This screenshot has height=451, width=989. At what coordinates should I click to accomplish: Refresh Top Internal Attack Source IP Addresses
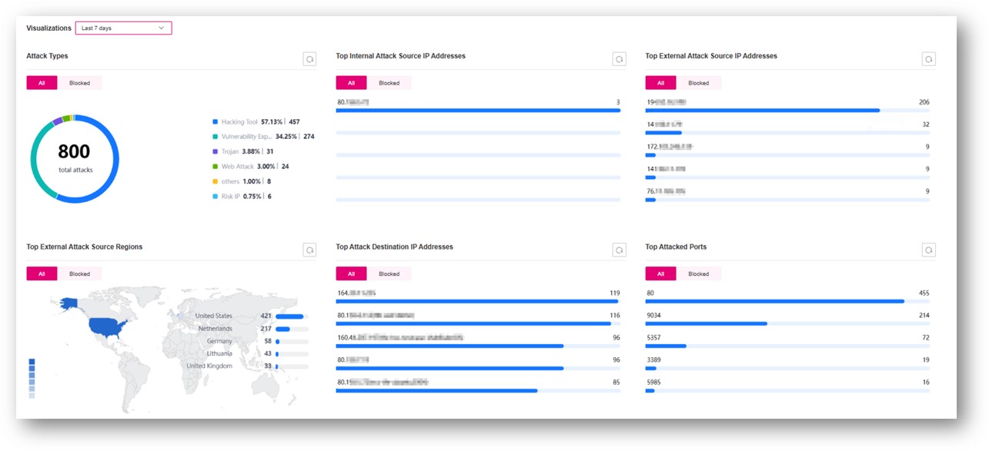[x=619, y=59]
